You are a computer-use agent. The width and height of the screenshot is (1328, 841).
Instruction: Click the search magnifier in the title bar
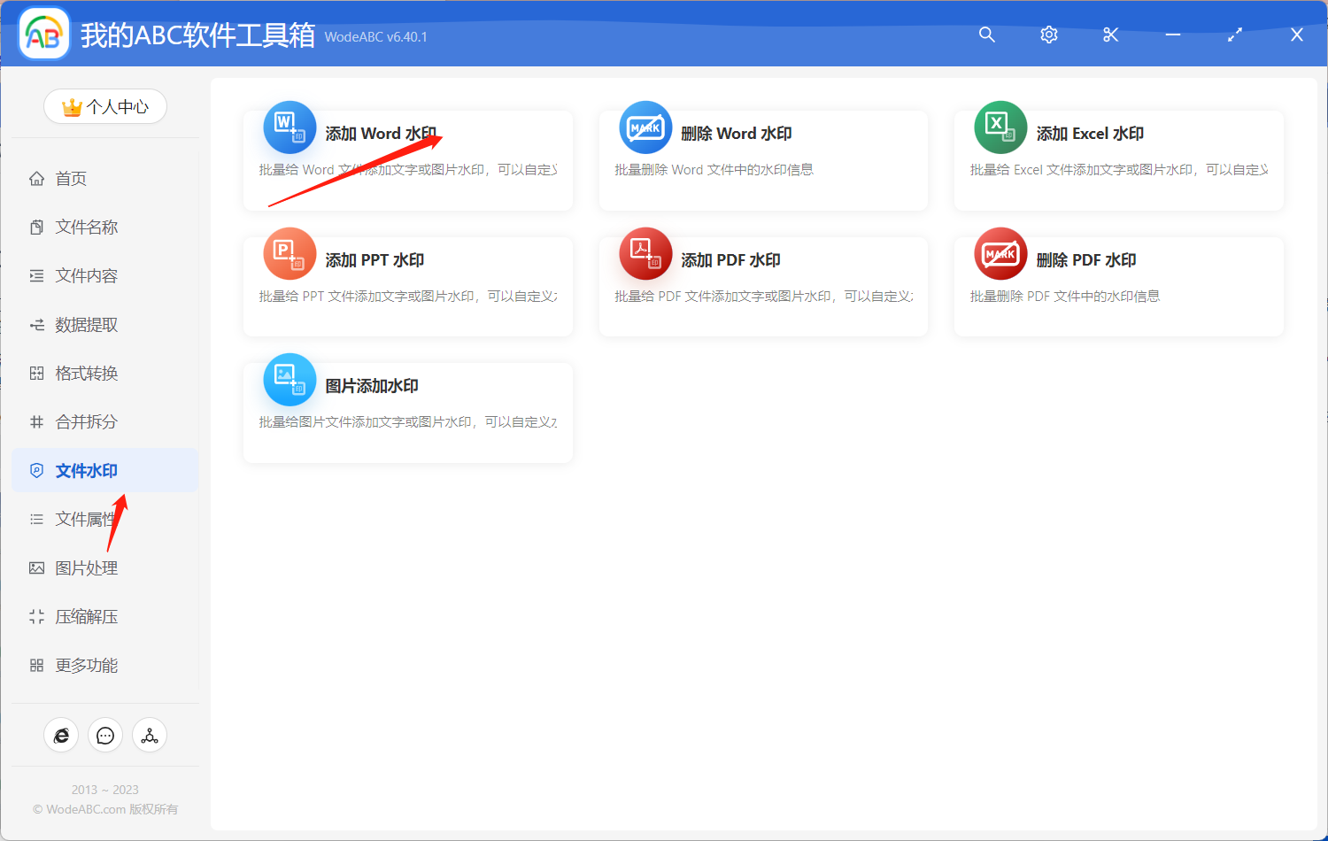click(986, 35)
